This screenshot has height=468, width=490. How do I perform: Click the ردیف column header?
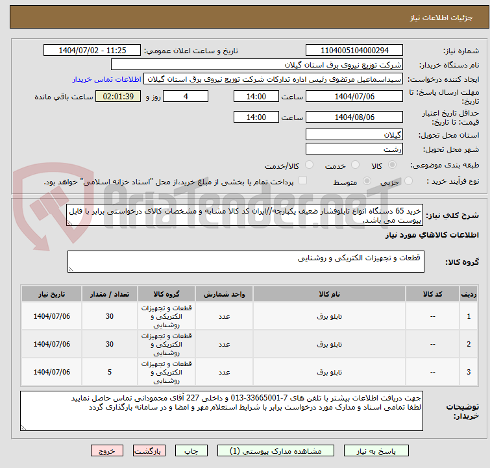(x=469, y=294)
